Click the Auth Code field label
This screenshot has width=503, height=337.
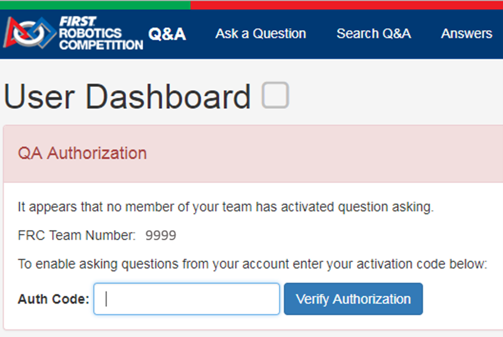tap(53, 299)
